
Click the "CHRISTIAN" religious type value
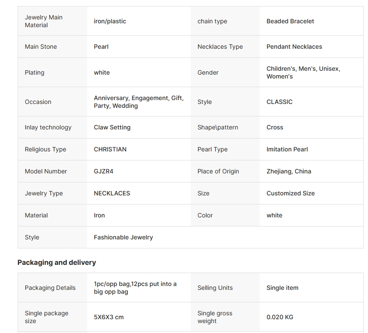click(x=110, y=149)
